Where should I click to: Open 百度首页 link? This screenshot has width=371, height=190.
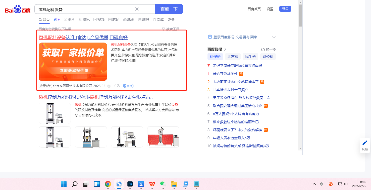point(254,9)
